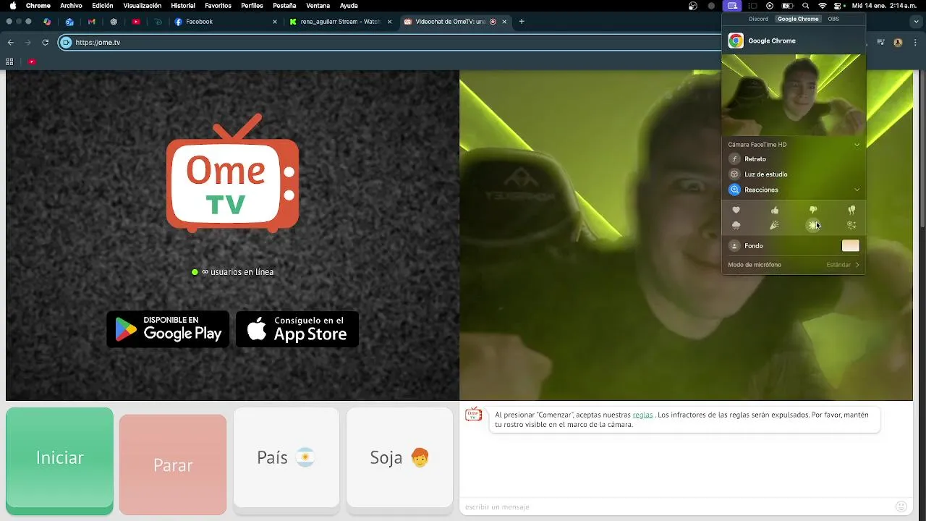The width and height of the screenshot is (926, 521).
Task: Open the Visualización menu
Action: click(143, 6)
